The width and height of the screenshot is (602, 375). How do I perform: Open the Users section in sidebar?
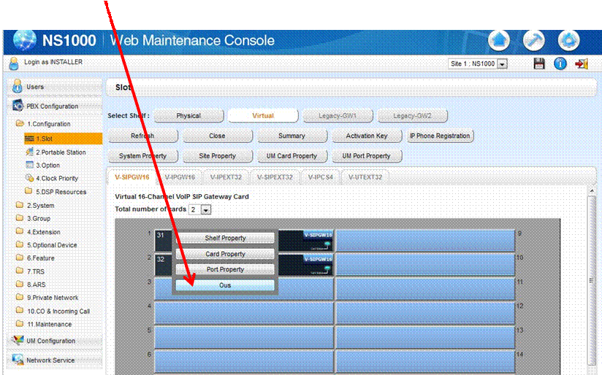tap(35, 87)
